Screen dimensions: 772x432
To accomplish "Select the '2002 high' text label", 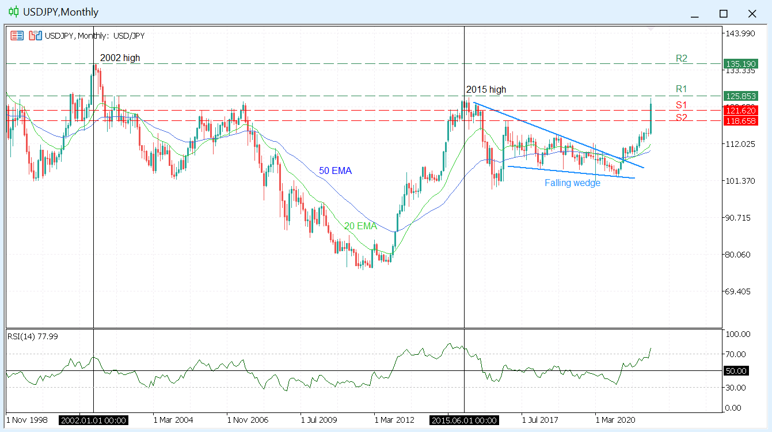I will tap(120, 58).
